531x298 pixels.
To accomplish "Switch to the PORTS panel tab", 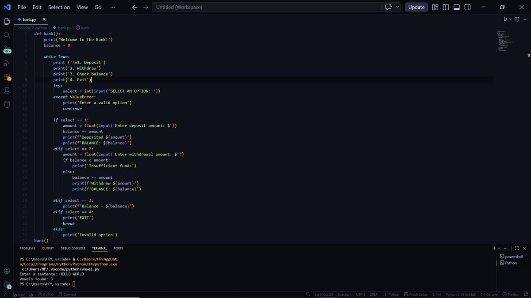I will [118, 249].
